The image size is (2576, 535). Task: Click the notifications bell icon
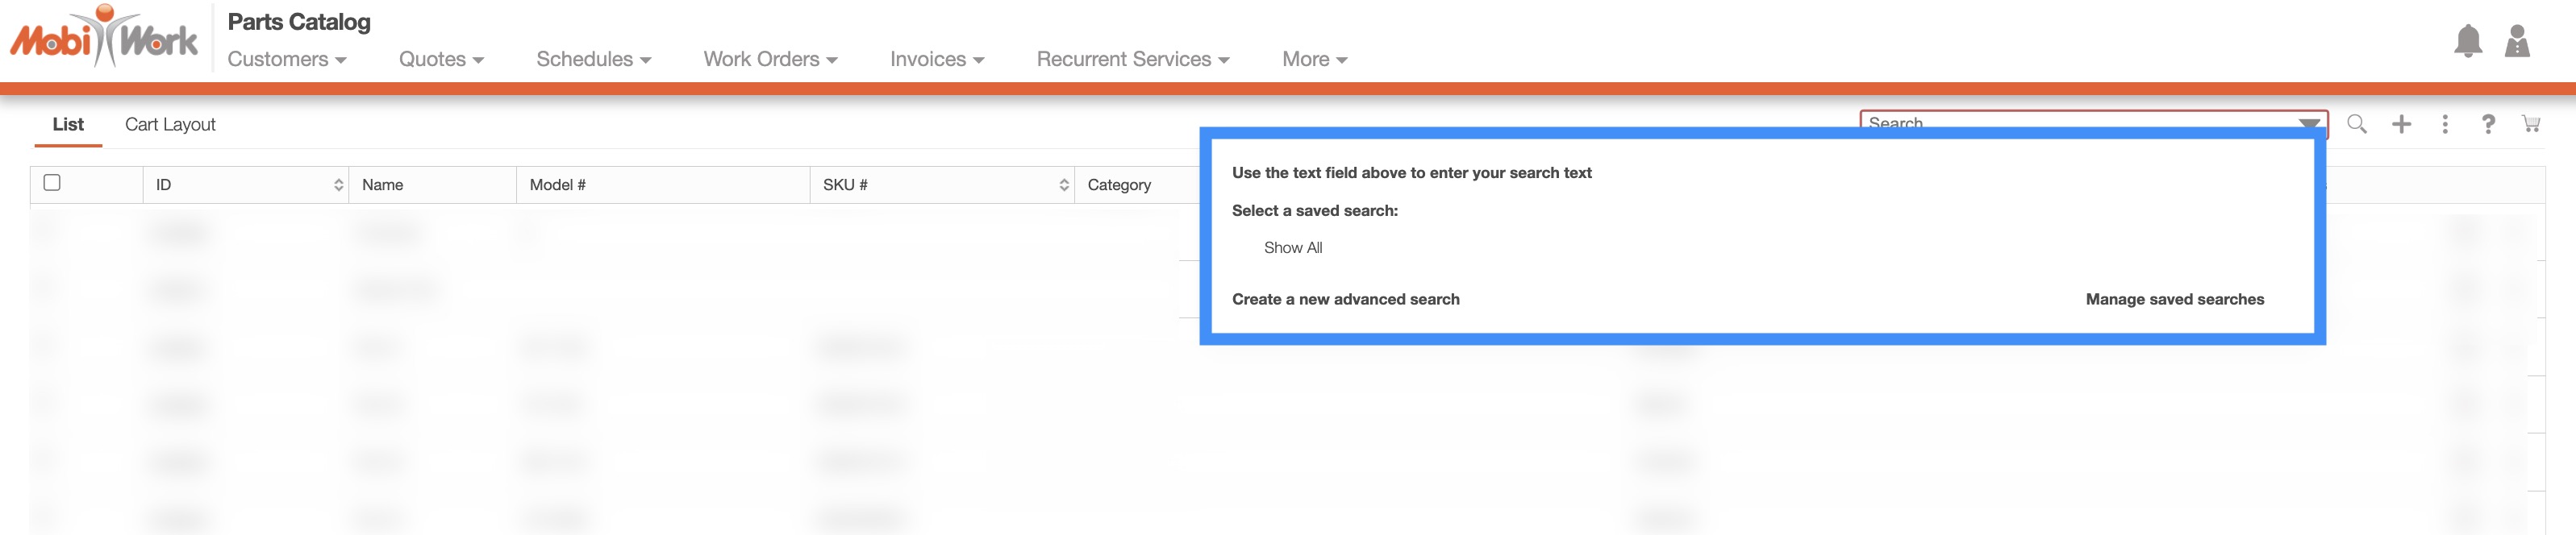pos(2467,41)
